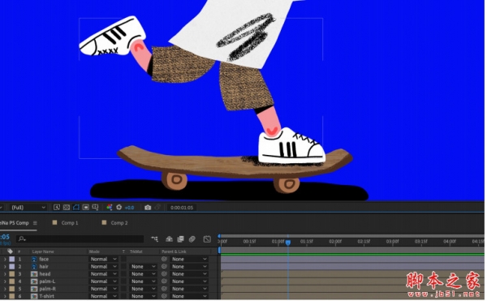Toggle the frame blending enable icon
487x301 pixels.
coord(180,239)
